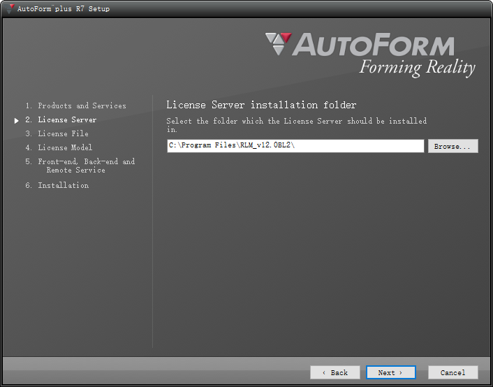Click the 'Select the folder' instruction text
The image size is (493, 387).
[x=297, y=125]
